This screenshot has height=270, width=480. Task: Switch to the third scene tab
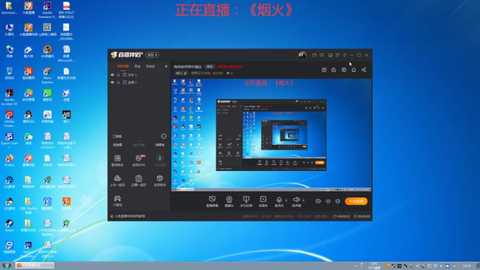[151, 66]
